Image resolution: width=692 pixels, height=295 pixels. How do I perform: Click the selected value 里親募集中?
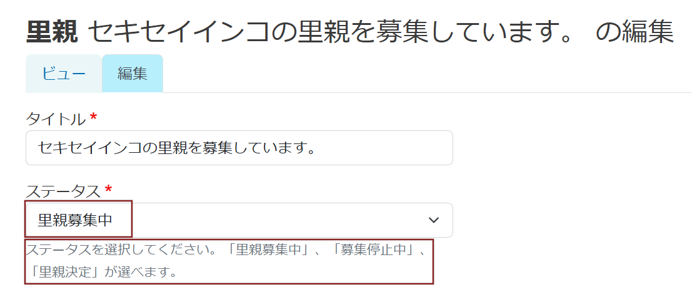pyautogui.click(x=75, y=220)
